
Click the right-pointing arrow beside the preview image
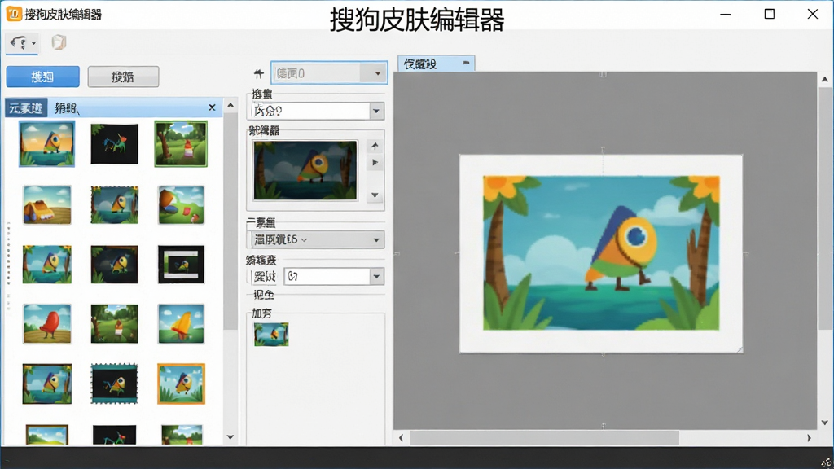point(375,162)
